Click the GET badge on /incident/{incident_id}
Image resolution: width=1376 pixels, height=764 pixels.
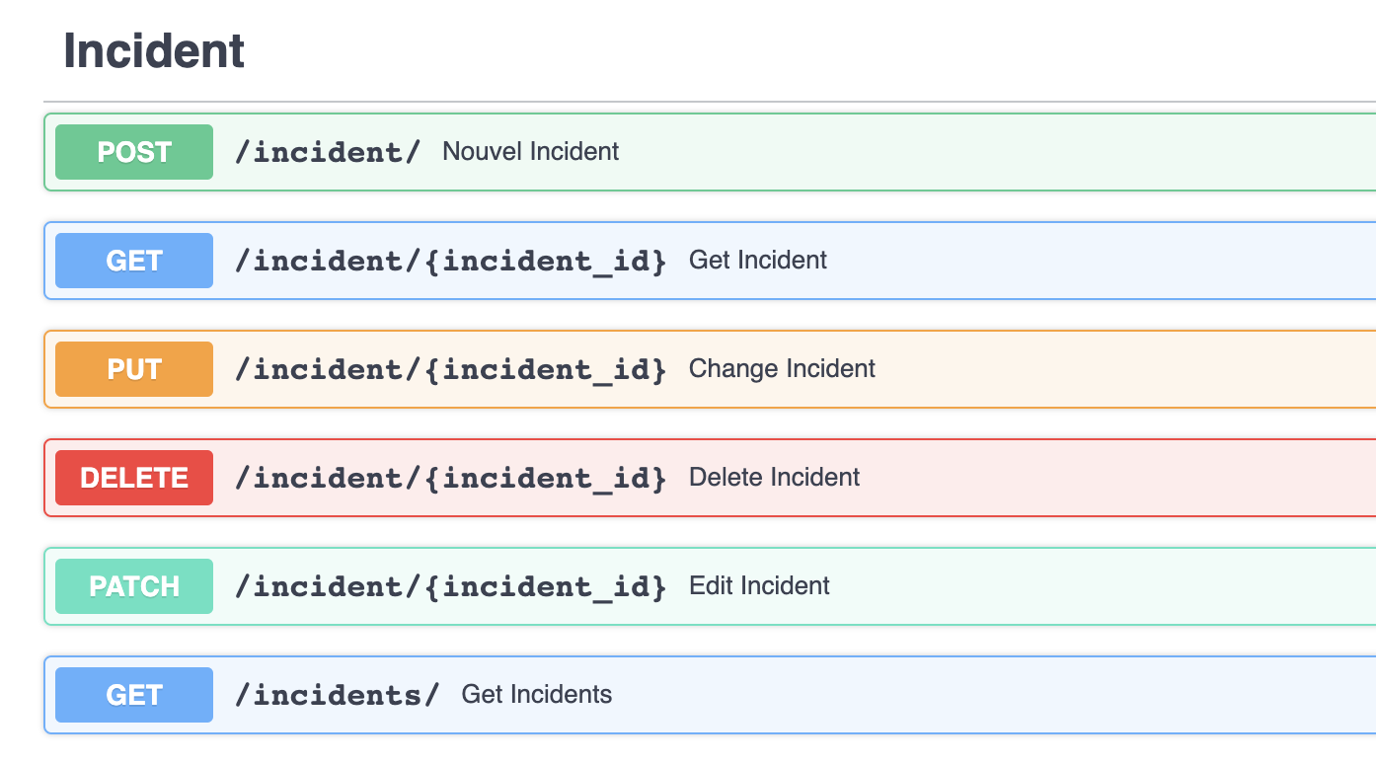pyautogui.click(x=133, y=260)
